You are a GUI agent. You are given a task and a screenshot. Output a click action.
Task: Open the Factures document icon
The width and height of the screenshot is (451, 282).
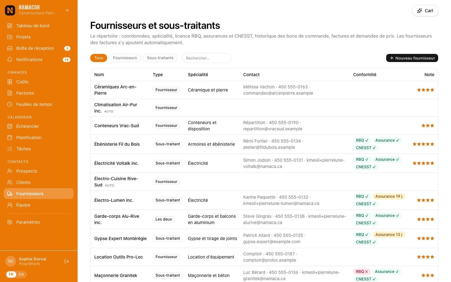10,93
